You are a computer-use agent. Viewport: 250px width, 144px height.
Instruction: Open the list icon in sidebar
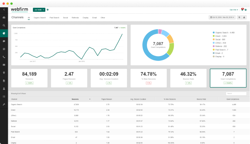tap(4, 96)
